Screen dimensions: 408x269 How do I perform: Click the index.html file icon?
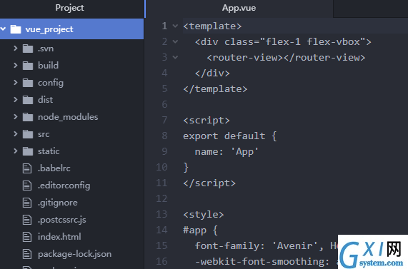point(27,237)
